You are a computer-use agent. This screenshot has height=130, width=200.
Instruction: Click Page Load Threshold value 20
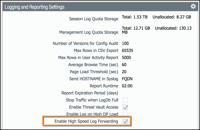click(124, 72)
